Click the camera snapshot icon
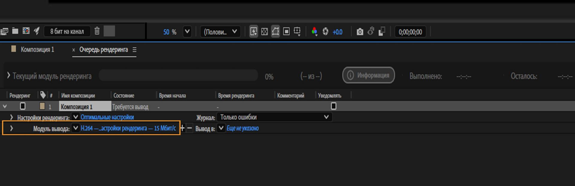The height and width of the screenshot is (186, 575). click(x=360, y=32)
